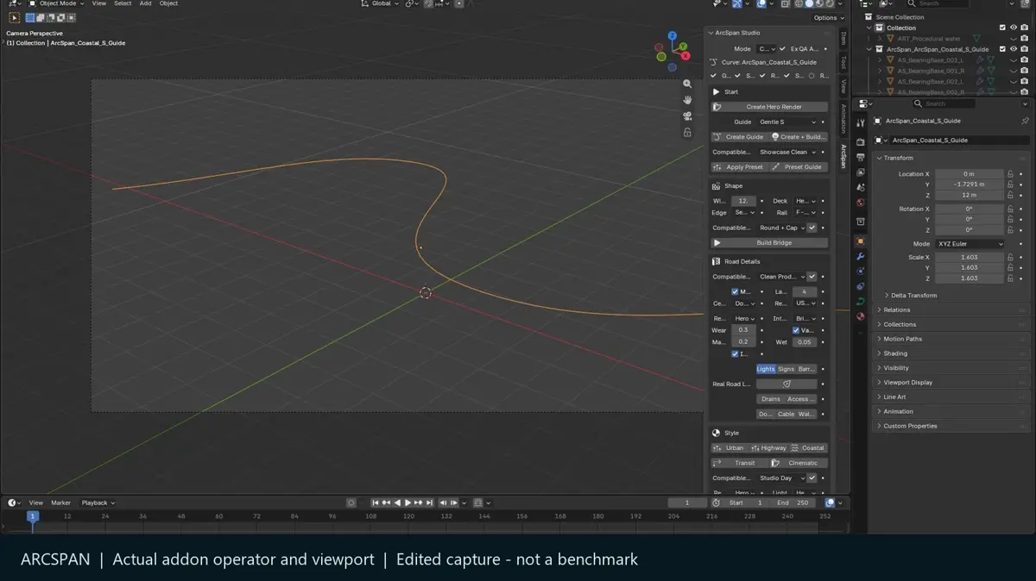Open the Scene properties tab icon
This screenshot has height=581, width=1036.
(860, 187)
